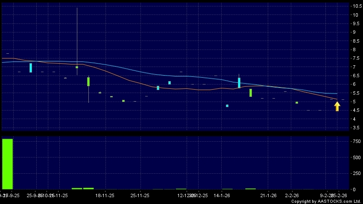Click the 14-1-26 date label
This screenshot has height=204, width=363.
point(222,195)
